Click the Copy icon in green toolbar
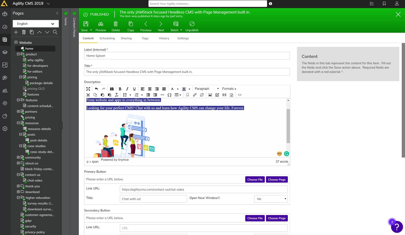This screenshot has height=235, width=405. pos(131,24)
